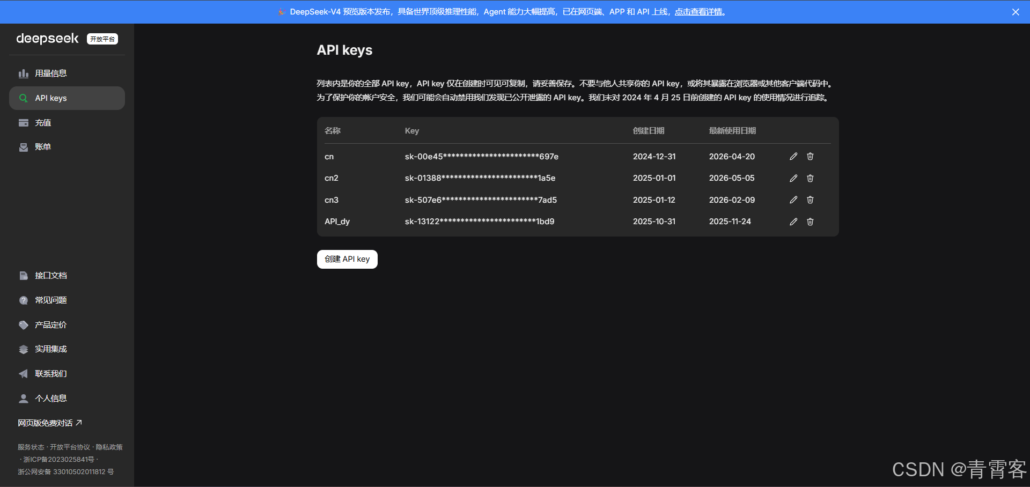Open the 服务状态 link
This screenshot has height=487, width=1030.
point(31,447)
